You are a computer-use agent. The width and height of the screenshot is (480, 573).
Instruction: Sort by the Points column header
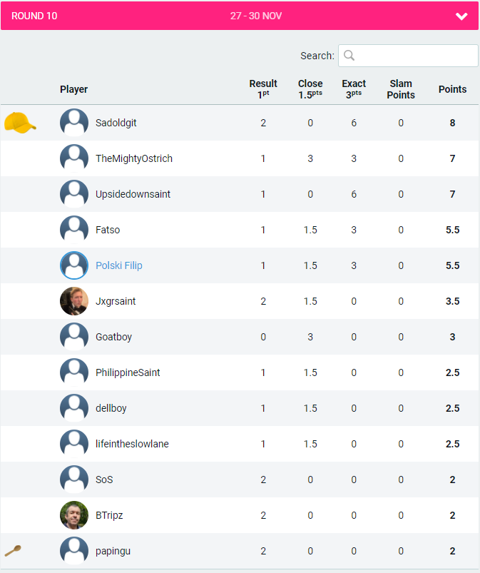click(x=452, y=89)
